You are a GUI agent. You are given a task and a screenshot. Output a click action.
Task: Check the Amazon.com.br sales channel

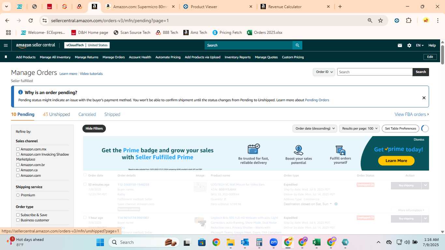[x=18, y=165]
